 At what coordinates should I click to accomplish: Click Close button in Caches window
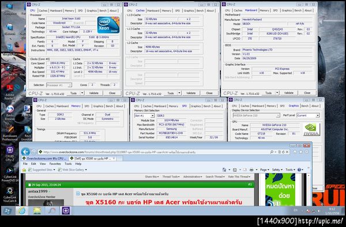click(x=209, y=93)
